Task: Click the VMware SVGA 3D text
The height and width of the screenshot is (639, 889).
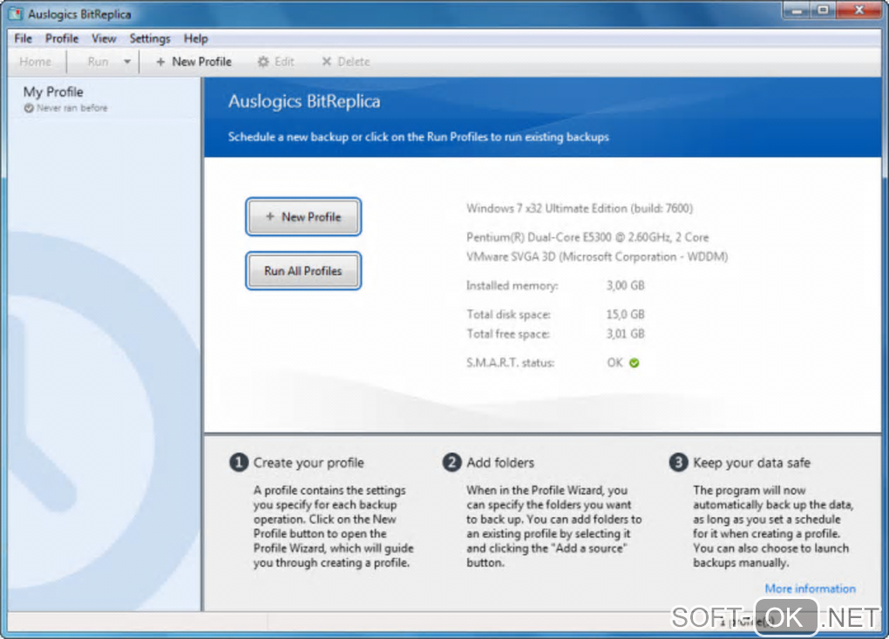Action: coord(597,257)
